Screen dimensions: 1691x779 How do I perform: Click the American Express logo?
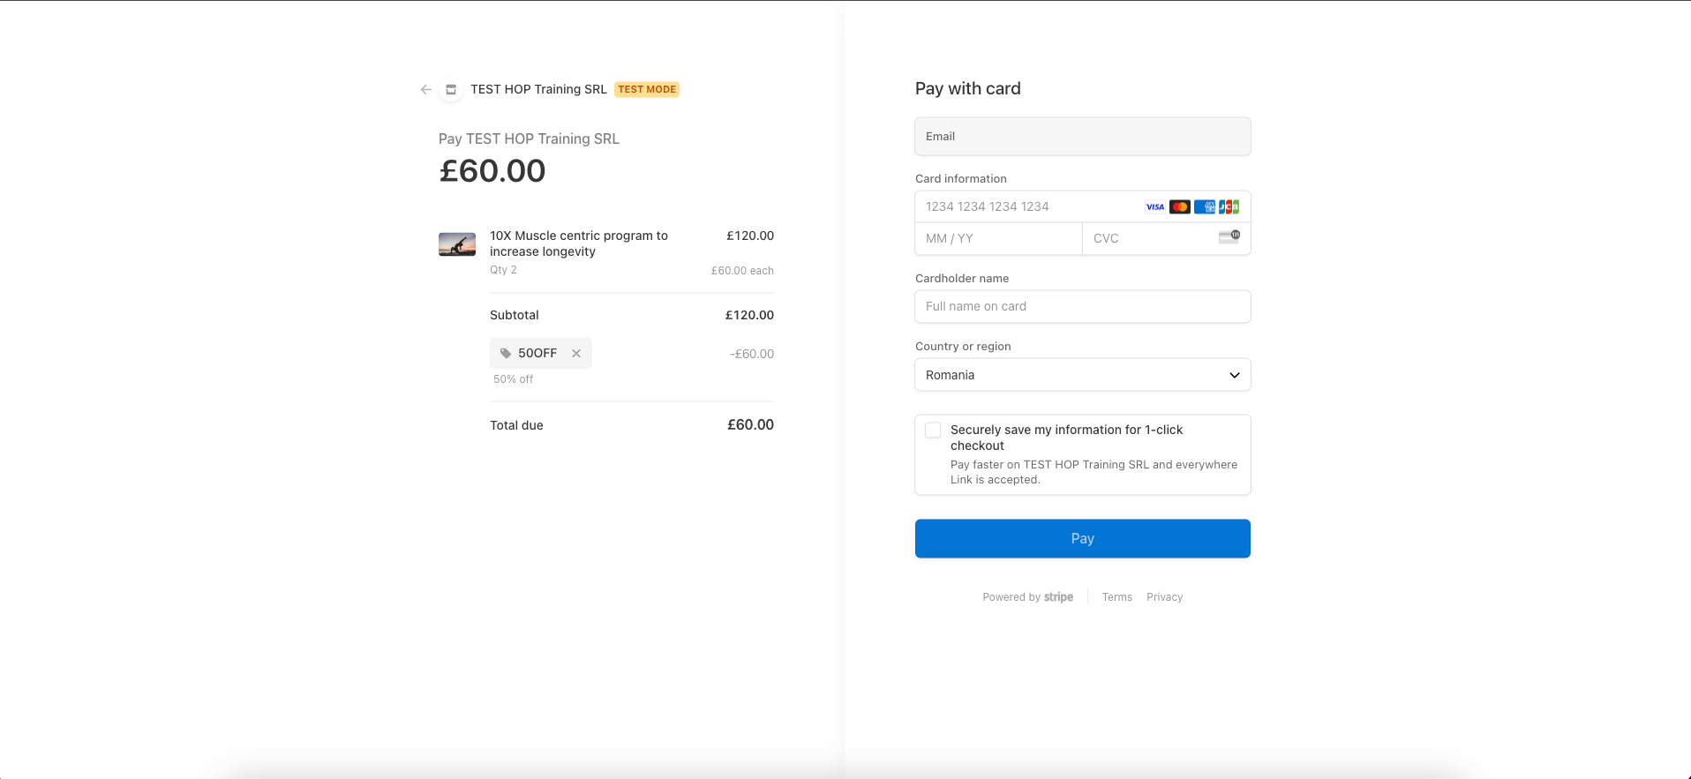pyautogui.click(x=1204, y=207)
